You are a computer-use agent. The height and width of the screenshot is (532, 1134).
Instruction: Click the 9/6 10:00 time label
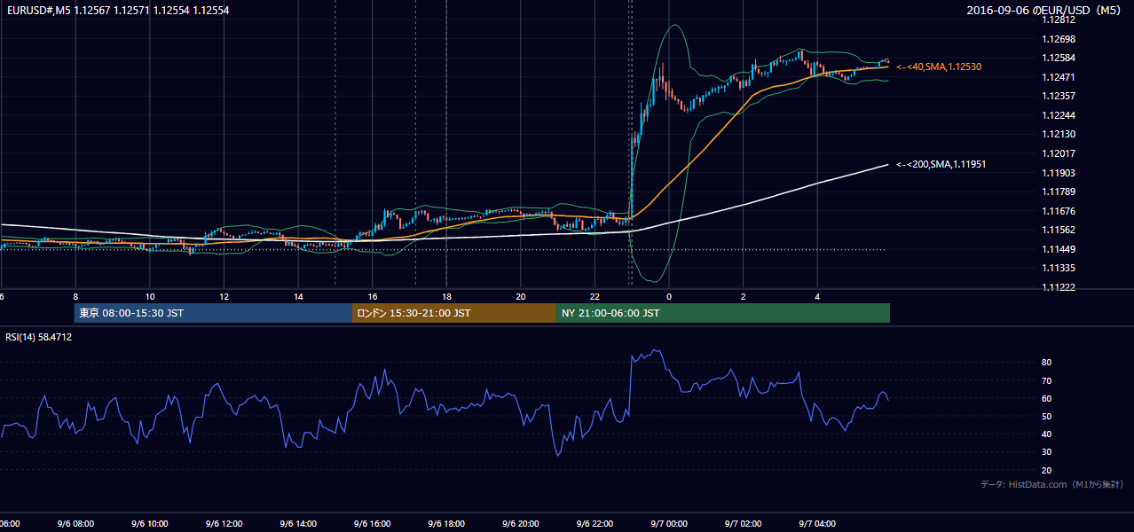click(150, 524)
